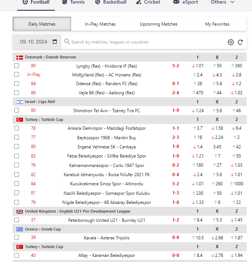The height and width of the screenshot is (262, 252).
Task: Go to the eSport tab
Action: 186,2
